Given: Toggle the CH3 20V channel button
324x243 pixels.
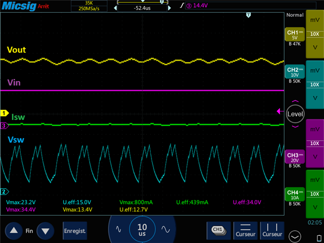Looking at the screenshot, I should (x=295, y=157).
